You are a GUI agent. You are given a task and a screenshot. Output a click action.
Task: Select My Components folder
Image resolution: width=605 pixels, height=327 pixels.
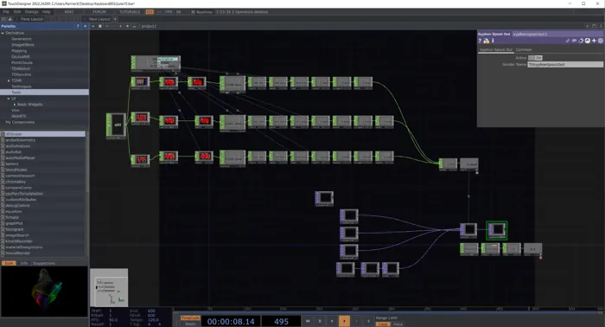[x=20, y=122]
